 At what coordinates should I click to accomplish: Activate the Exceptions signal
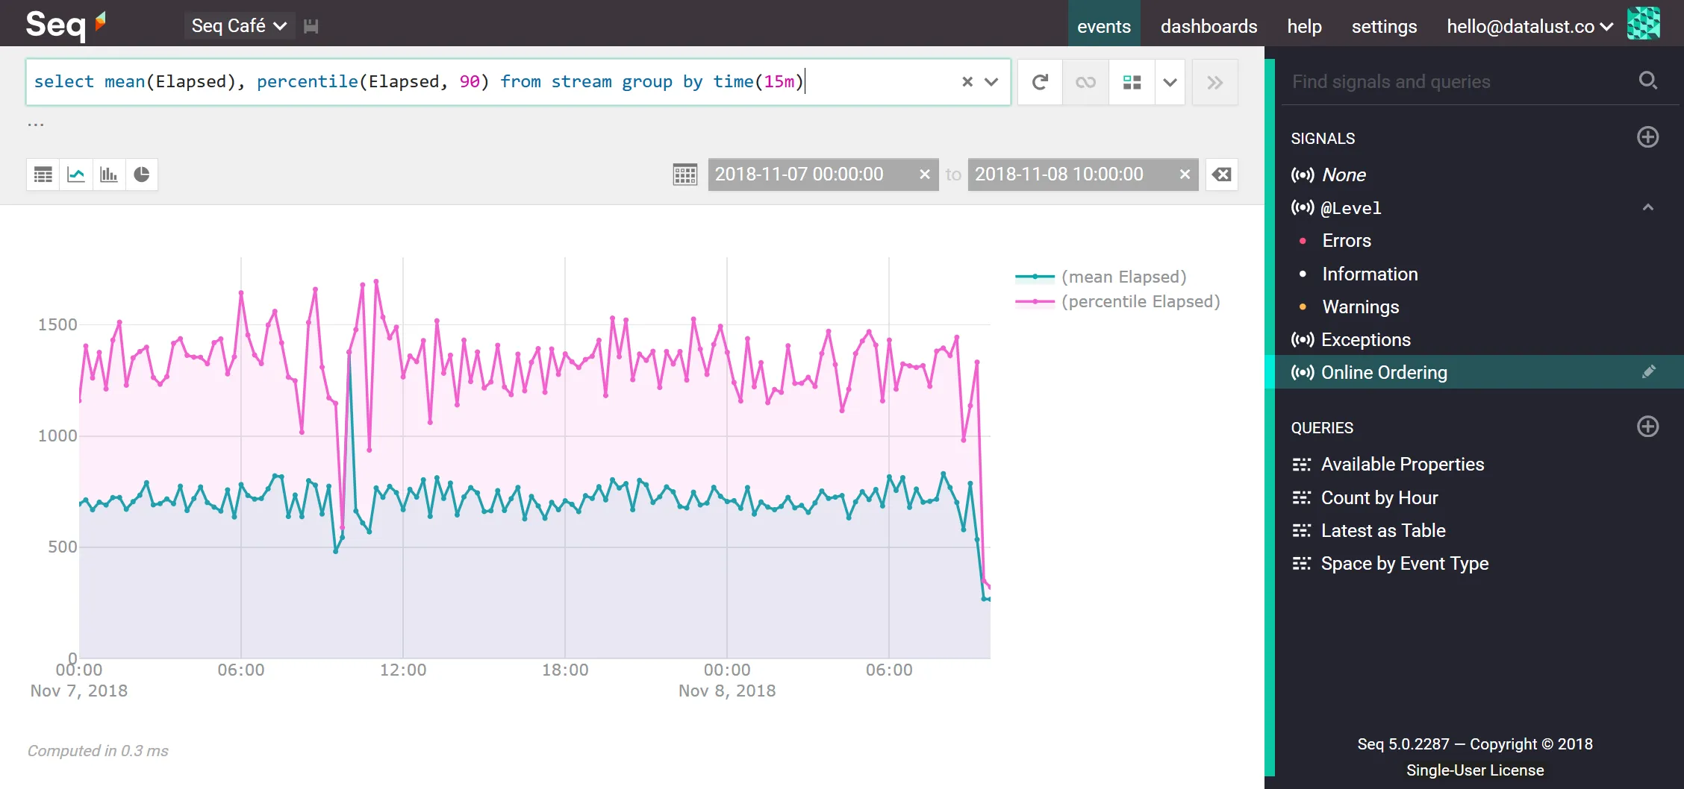tap(1365, 339)
